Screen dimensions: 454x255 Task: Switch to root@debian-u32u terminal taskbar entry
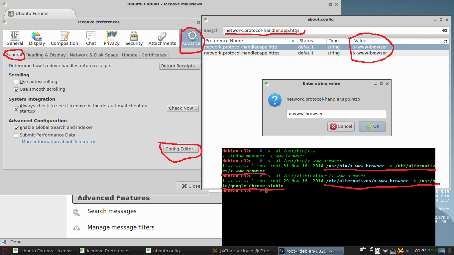pos(310,251)
